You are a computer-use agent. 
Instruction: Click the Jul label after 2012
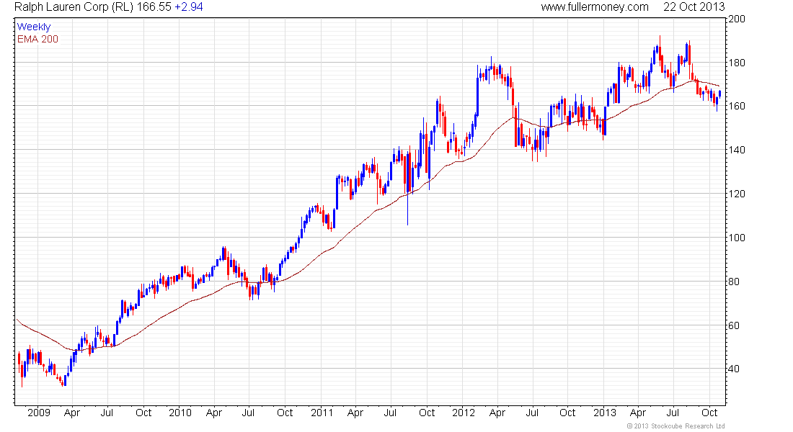click(532, 413)
